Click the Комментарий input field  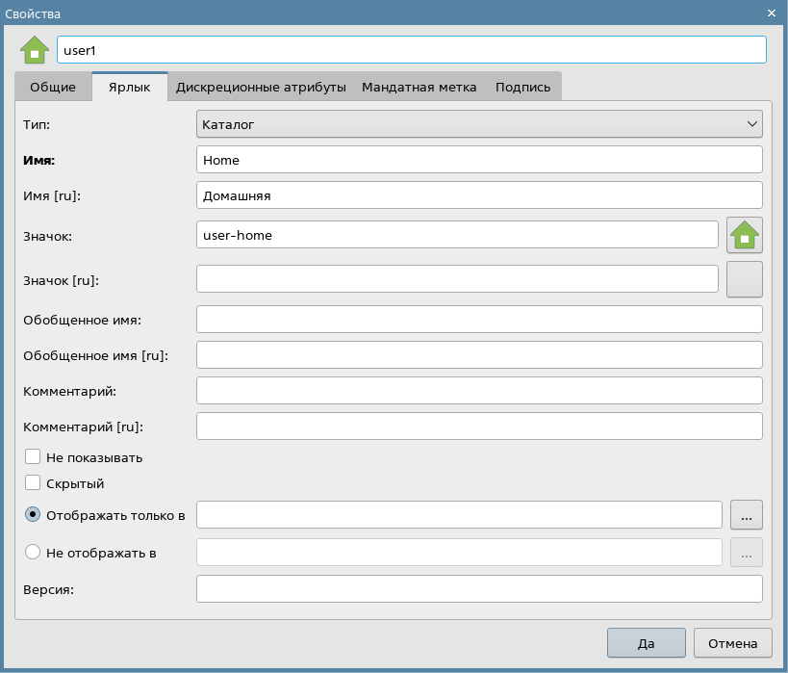pos(479,390)
